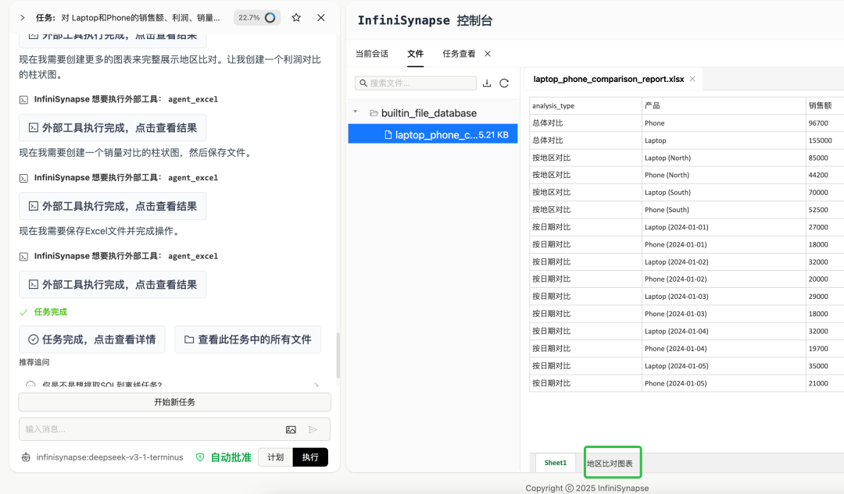Click the 产品 column header

[724, 106]
